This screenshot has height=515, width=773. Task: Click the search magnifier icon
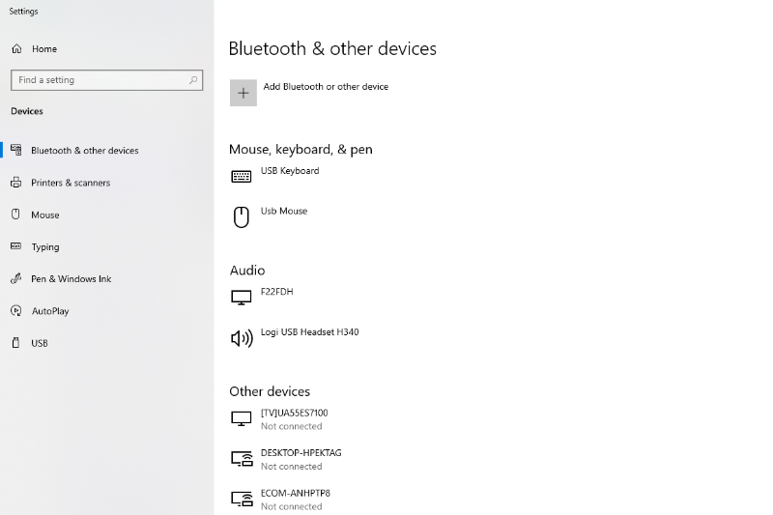click(193, 80)
